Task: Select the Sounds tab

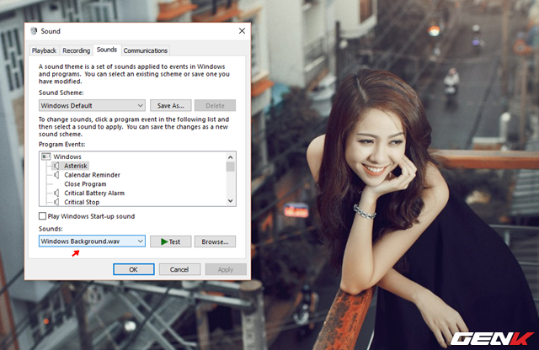Action: click(107, 50)
